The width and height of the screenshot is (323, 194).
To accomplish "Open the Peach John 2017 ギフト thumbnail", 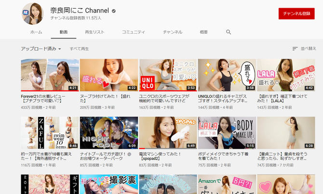I will [x=50, y=184].
